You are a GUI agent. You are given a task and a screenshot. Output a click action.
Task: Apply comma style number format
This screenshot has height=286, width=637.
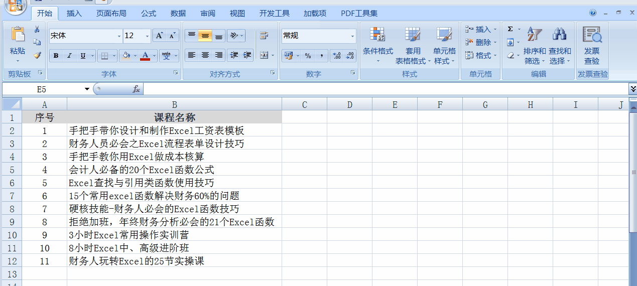[x=321, y=55]
